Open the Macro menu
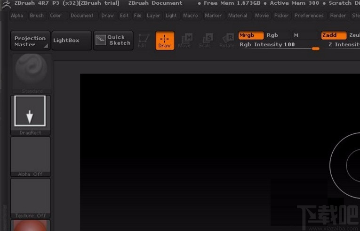The image size is (360, 231). point(191,16)
